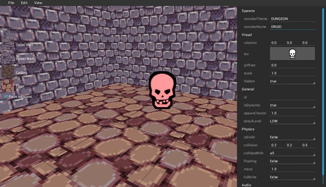326x187 pixels.
Task: Open the View menu
Action: [38, 3]
